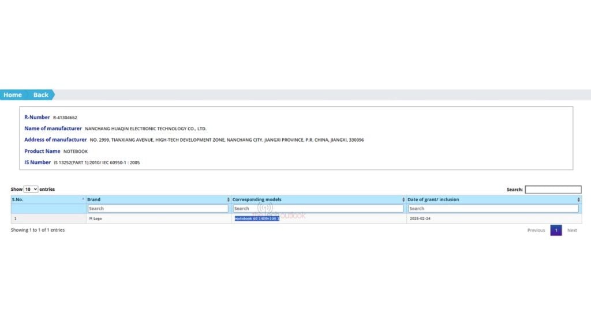The width and height of the screenshot is (591, 332).
Task: Click the sort arrows on Brand column
Action: (x=228, y=199)
